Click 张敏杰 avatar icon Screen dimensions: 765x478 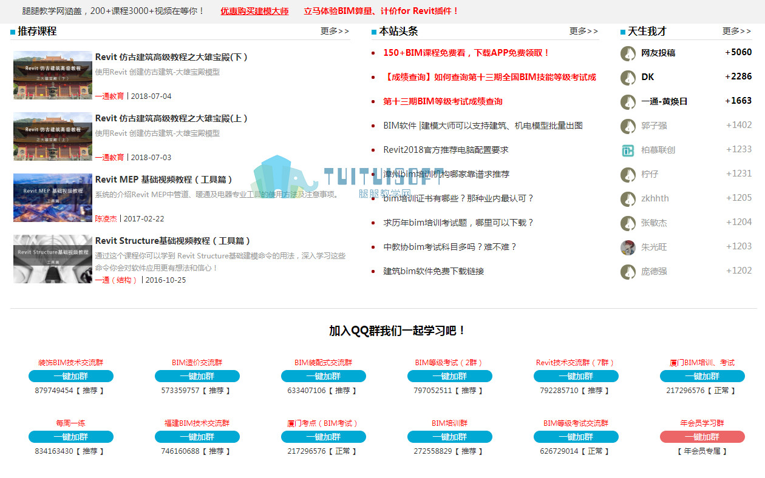(628, 223)
